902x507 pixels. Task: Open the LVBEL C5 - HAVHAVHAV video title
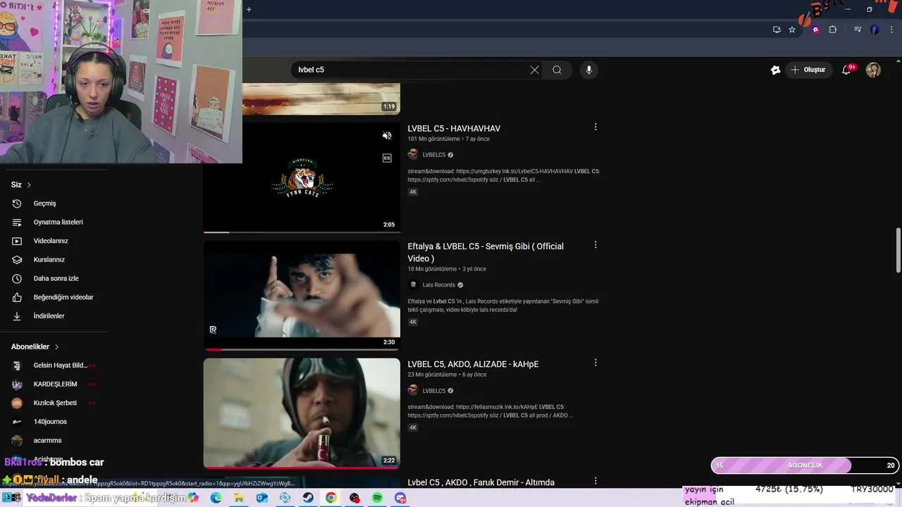click(454, 128)
